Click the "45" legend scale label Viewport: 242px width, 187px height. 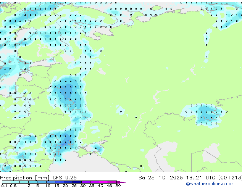pos(110,185)
